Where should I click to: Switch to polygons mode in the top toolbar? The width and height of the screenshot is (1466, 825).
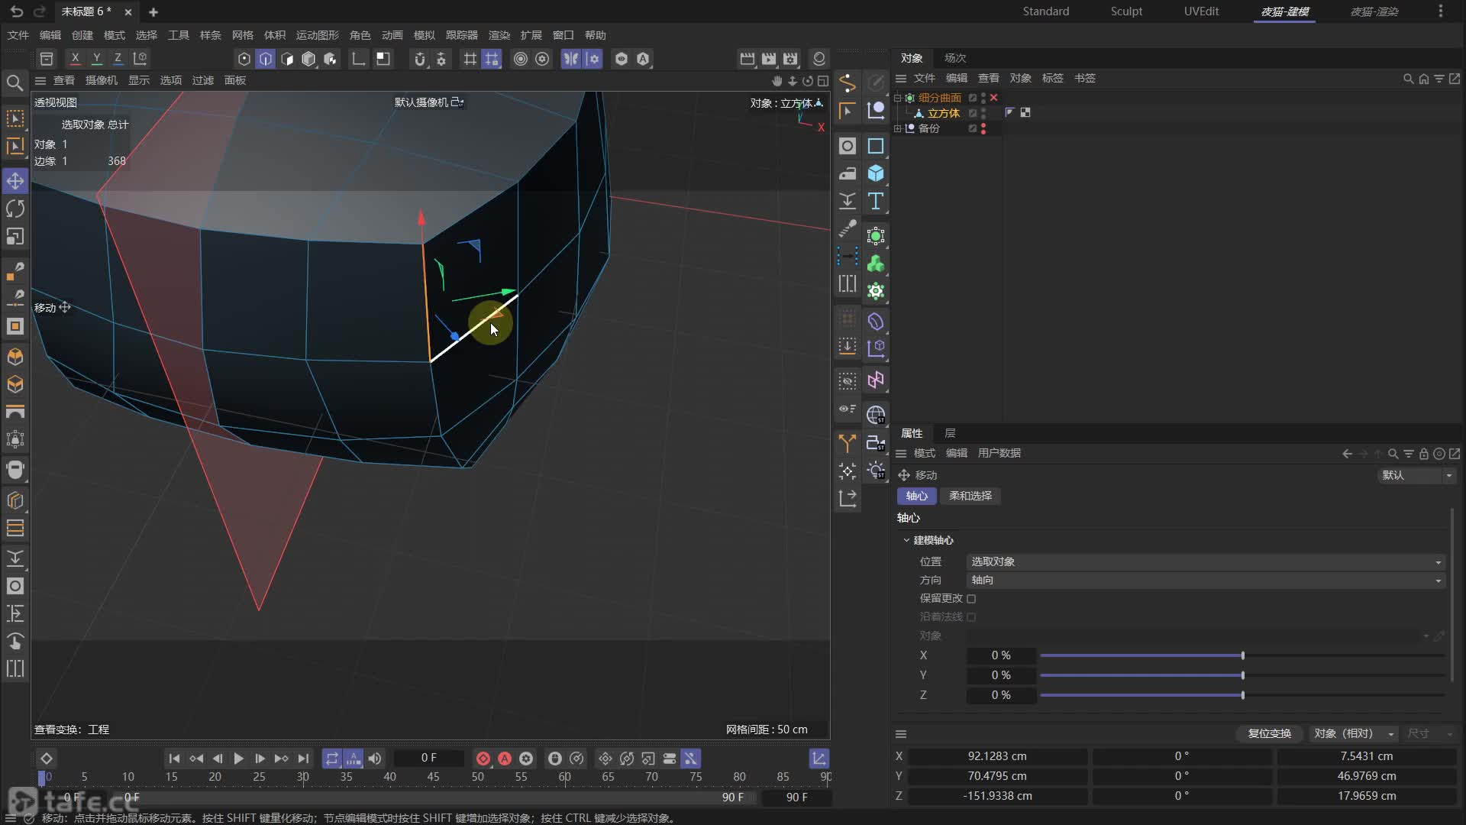click(287, 59)
